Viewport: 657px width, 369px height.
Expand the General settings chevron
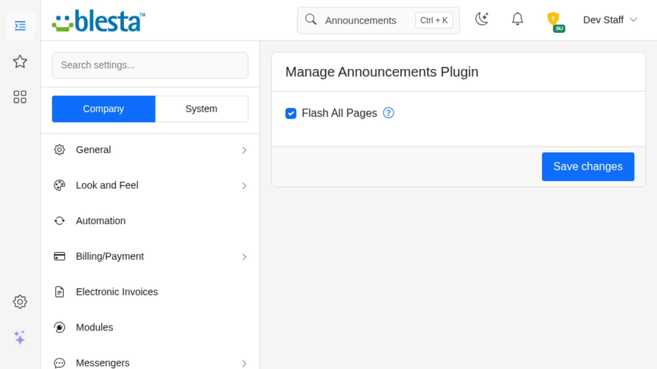coord(244,150)
